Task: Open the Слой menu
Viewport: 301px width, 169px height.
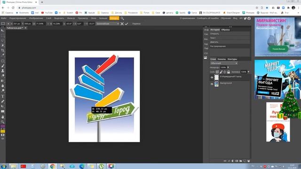Action: (x=48, y=18)
